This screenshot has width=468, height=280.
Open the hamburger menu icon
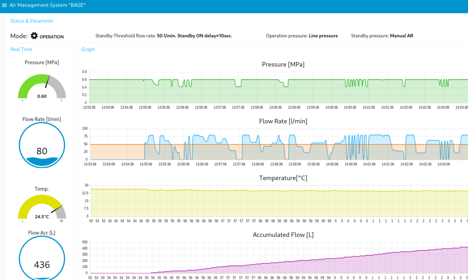(x=4, y=5)
